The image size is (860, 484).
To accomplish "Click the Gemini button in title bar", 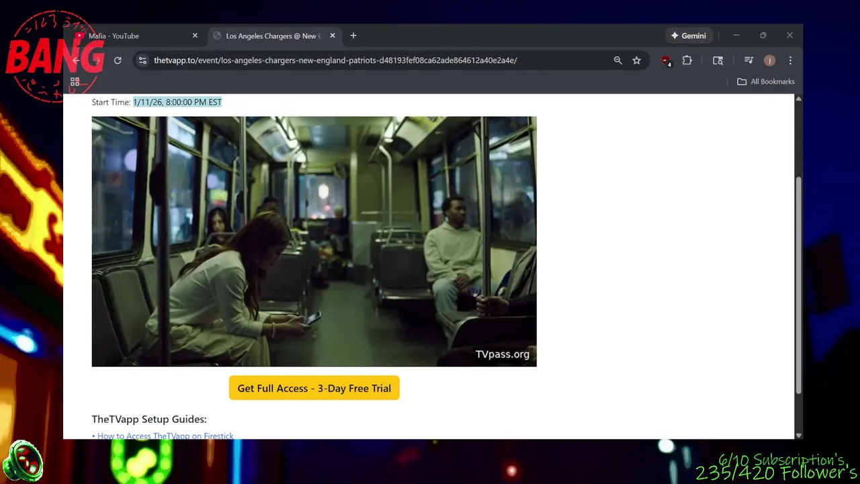I will pyautogui.click(x=688, y=36).
